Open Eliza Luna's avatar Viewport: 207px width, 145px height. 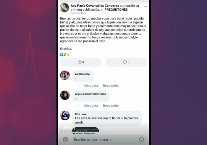pyautogui.click(x=65, y=115)
